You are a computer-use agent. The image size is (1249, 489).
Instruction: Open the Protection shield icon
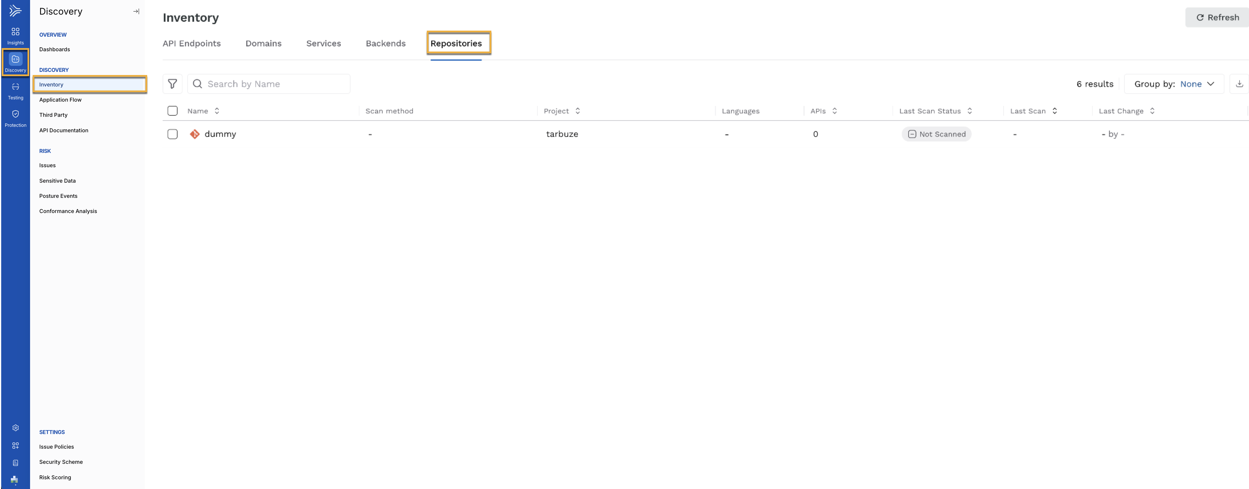pyautogui.click(x=15, y=118)
